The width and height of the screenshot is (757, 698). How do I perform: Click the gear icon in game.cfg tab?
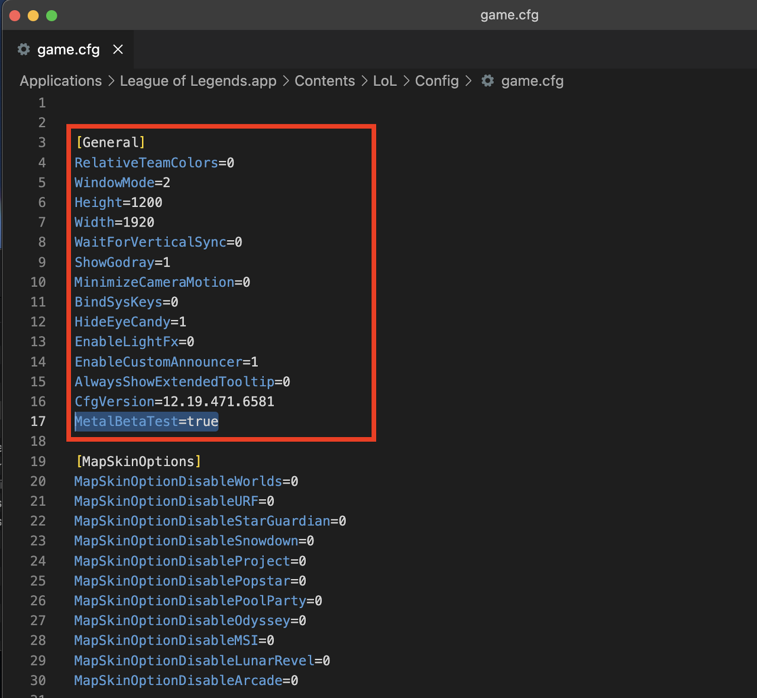24,50
